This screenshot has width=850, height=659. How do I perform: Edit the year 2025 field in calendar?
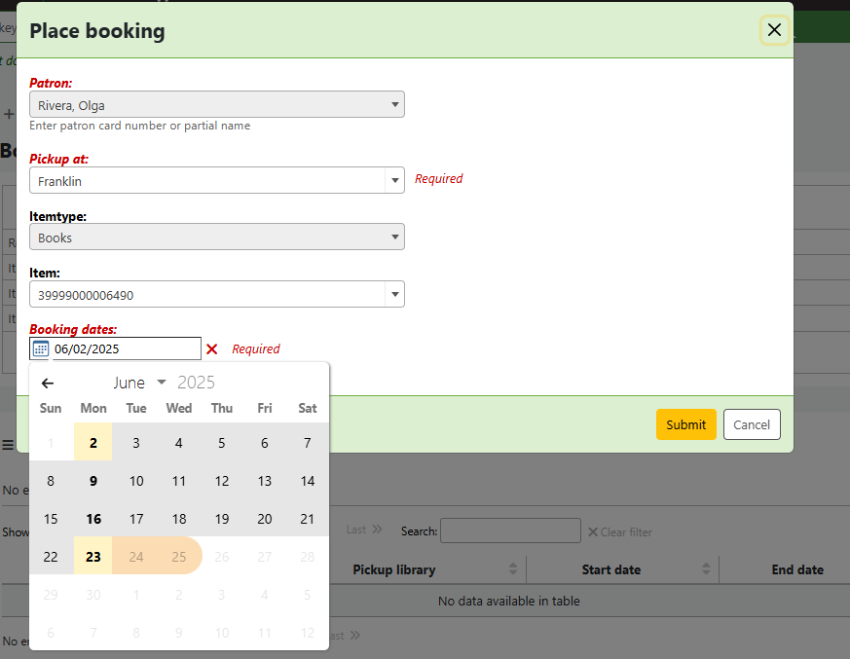tap(197, 383)
